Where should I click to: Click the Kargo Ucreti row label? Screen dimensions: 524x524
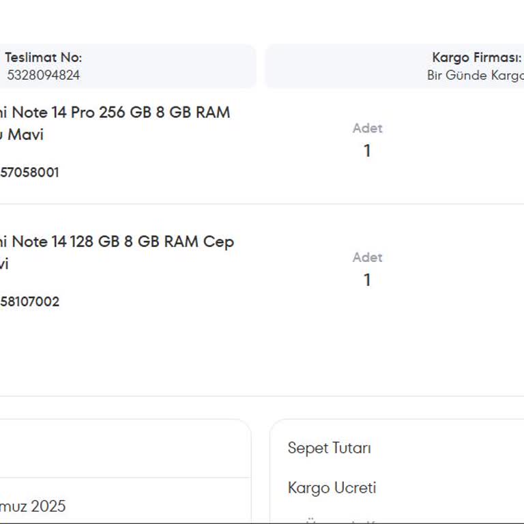[x=332, y=488]
